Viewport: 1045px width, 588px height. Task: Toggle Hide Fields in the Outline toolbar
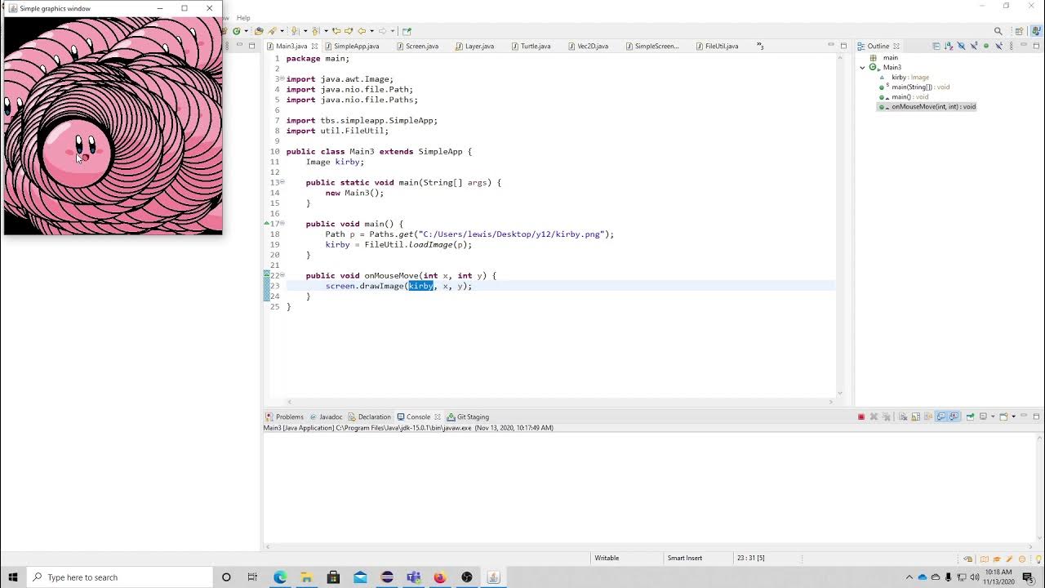961,46
